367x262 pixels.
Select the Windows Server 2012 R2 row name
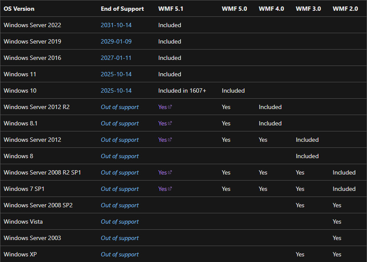coord(37,107)
